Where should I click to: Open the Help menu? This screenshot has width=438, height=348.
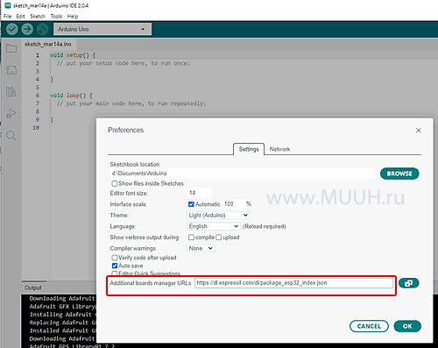pos(73,17)
